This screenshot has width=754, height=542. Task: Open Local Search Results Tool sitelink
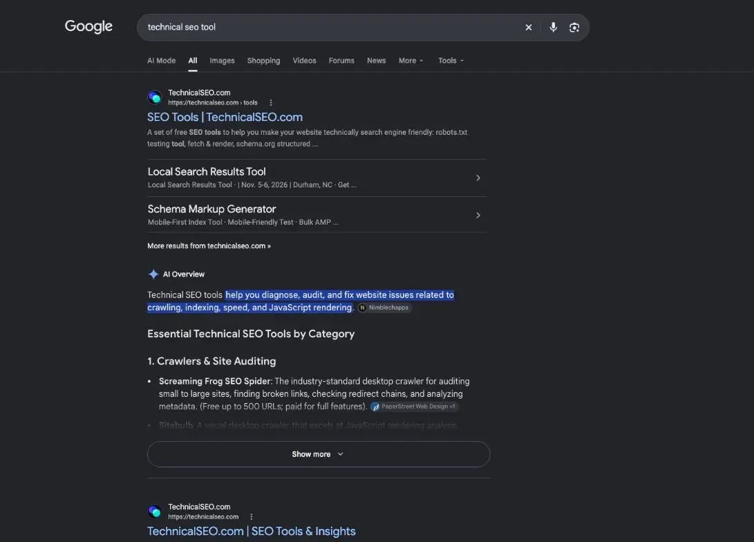click(x=207, y=171)
